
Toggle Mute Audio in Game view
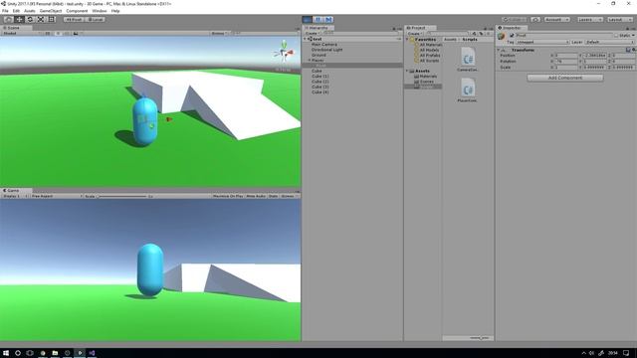pyautogui.click(x=256, y=196)
